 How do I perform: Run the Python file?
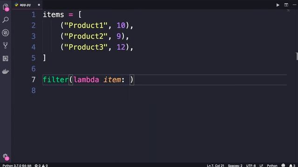[278, 5]
